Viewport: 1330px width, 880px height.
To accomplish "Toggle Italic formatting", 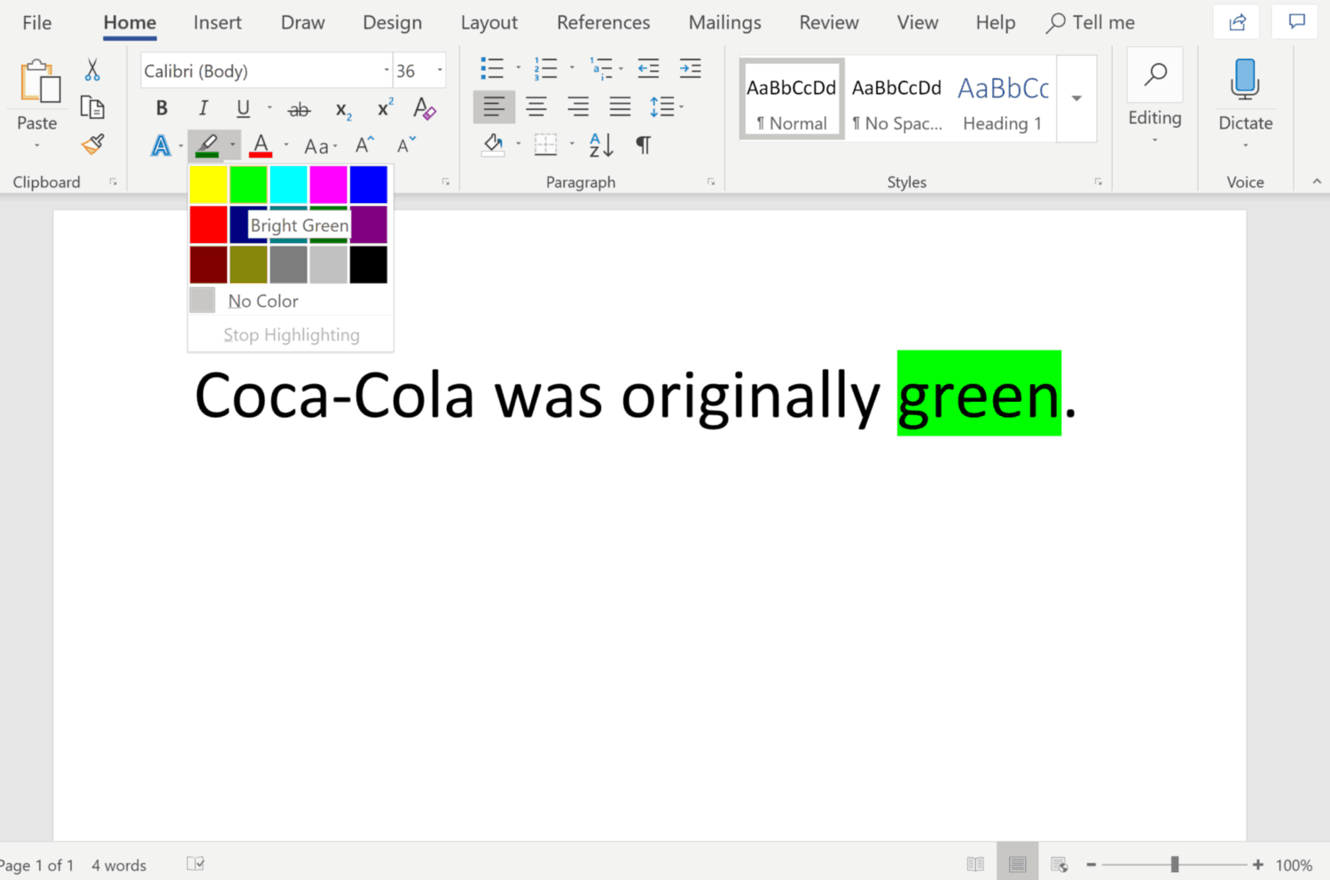I will 203,108.
